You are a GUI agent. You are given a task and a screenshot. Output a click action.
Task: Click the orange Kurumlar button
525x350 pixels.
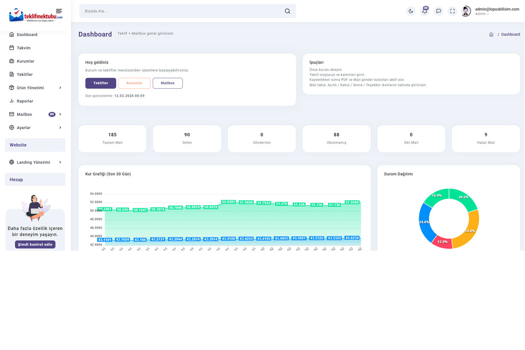pyautogui.click(x=134, y=83)
